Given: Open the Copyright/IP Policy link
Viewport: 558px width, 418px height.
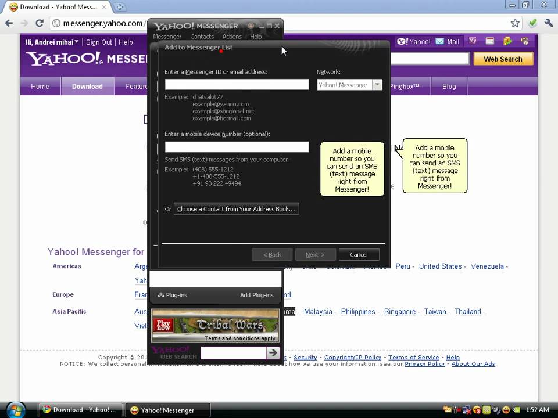Looking at the screenshot, I should coord(353,358).
